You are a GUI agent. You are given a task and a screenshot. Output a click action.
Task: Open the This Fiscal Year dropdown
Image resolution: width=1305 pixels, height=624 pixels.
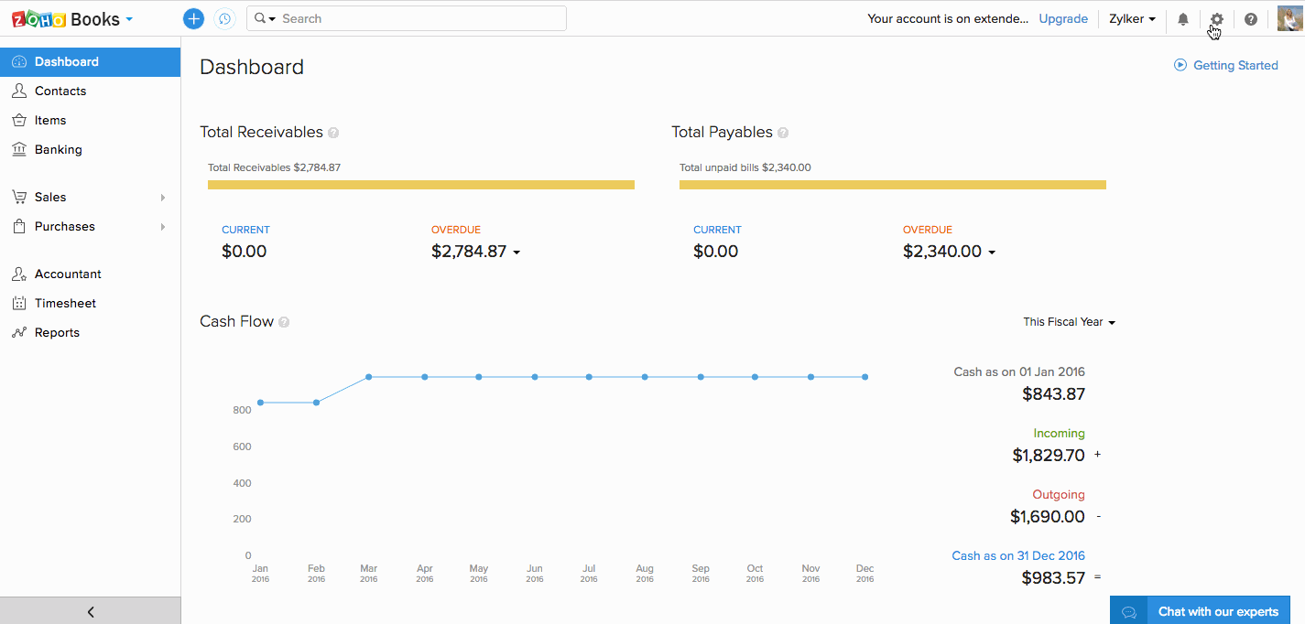click(1069, 322)
